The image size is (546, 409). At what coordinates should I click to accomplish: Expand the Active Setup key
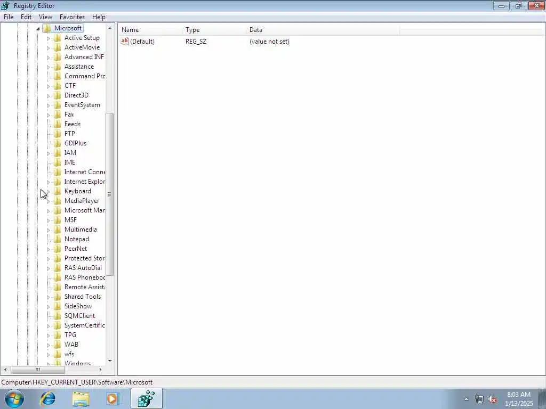(x=48, y=38)
